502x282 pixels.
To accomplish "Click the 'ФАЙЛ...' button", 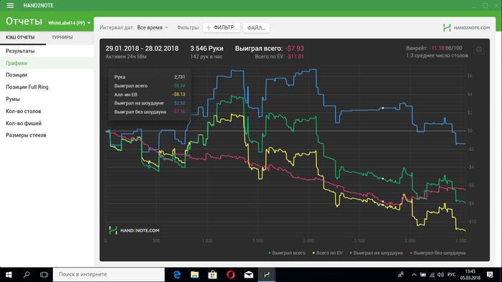I will point(256,28).
